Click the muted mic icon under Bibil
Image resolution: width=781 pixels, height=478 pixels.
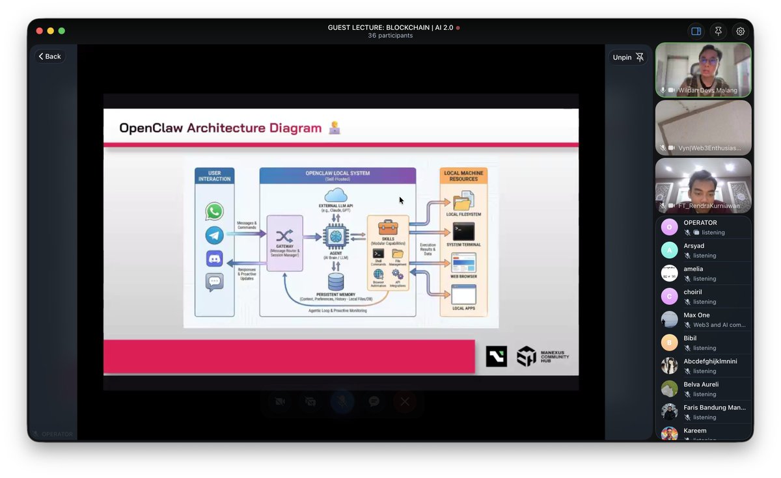[x=687, y=348]
